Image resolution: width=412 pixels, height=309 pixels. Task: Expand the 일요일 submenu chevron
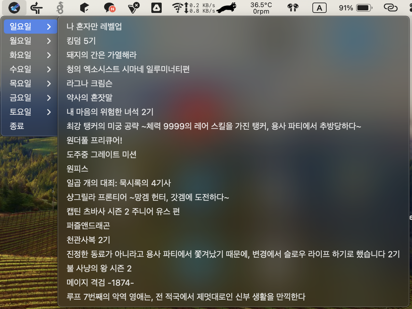click(x=49, y=27)
